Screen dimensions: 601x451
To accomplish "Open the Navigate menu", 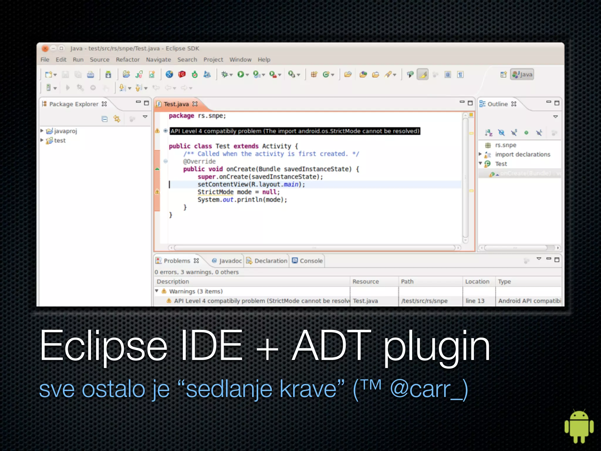I will click(158, 60).
